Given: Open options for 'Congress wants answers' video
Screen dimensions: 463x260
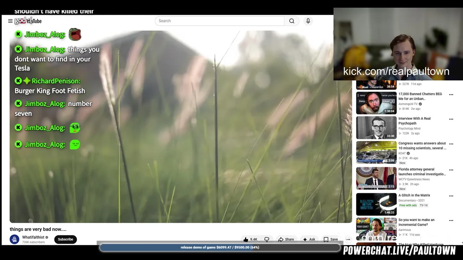Looking at the screenshot, I should pos(451,144).
